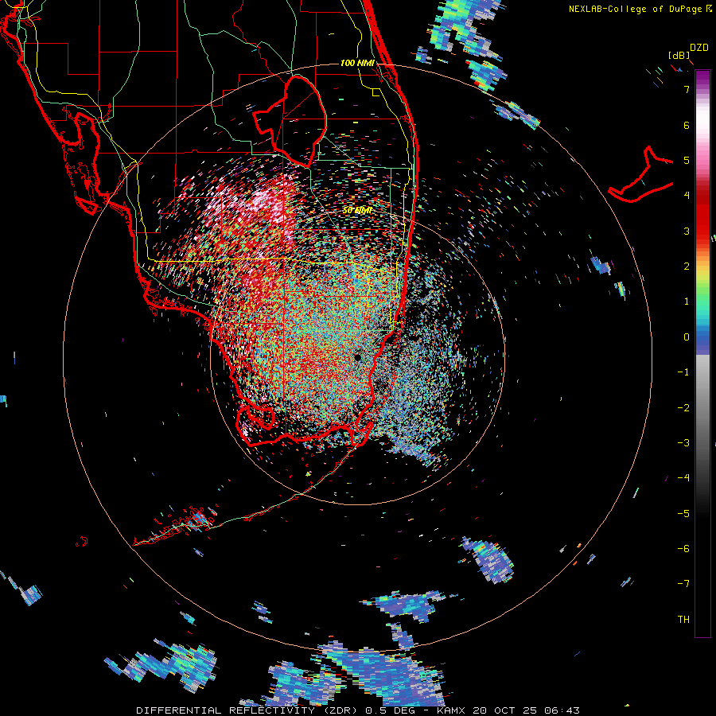Viewport: 716px width, 716px height.
Task: Click the "KAMX" station identifier
Action: tap(452, 710)
